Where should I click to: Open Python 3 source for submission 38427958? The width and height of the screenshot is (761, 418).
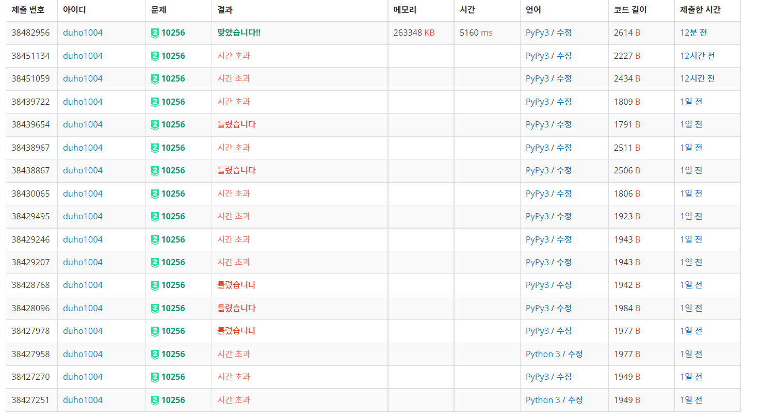click(x=543, y=354)
